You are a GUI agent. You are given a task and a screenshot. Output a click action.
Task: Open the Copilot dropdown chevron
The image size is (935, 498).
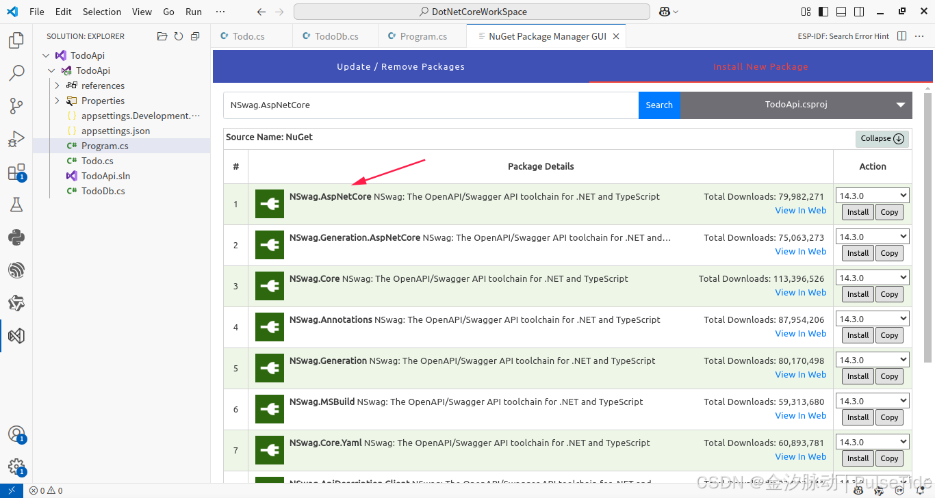point(676,12)
